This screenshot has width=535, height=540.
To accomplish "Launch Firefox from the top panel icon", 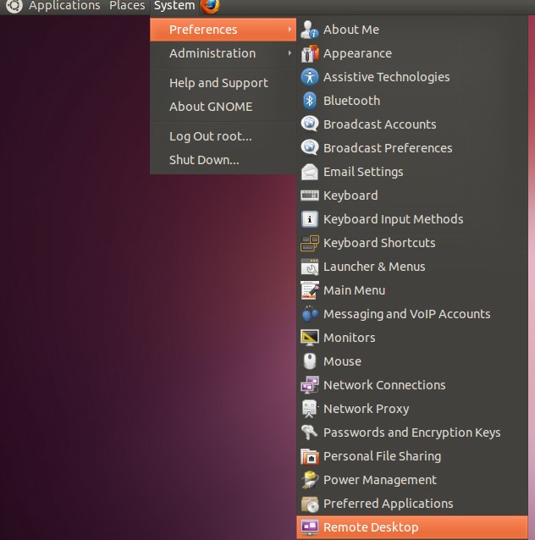I will click(x=210, y=6).
